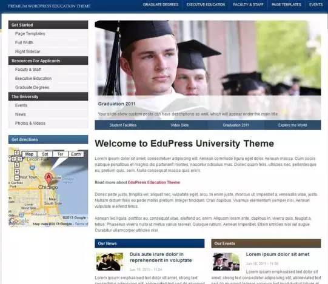The width and height of the screenshot is (328, 284).
Task: Open Duis aute irure dolor news article
Action: (161, 257)
